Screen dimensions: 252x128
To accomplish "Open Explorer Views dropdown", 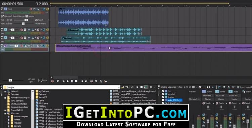I will pyautogui.click(x=155, y=87).
